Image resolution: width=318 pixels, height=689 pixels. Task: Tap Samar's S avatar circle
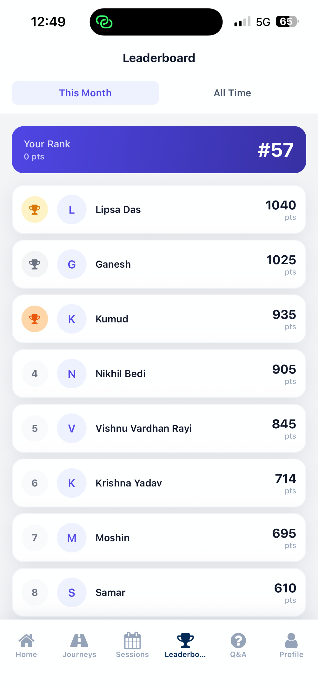click(72, 592)
